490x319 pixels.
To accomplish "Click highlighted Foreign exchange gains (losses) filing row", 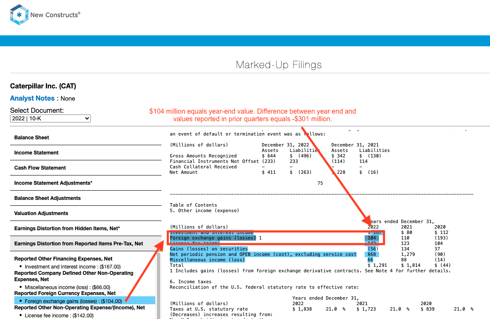I will 213,238.
